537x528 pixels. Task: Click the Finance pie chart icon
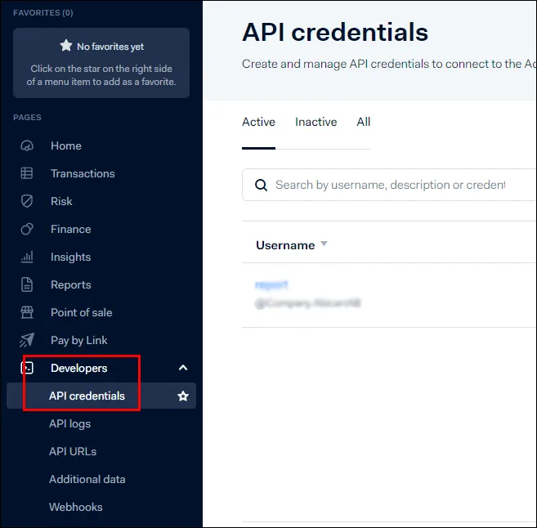click(27, 229)
